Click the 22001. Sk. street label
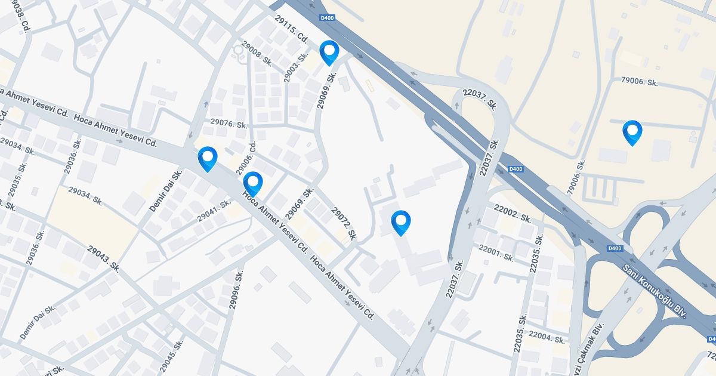The height and width of the screenshot is (376, 716). pyautogui.click(x=496, y=253)
